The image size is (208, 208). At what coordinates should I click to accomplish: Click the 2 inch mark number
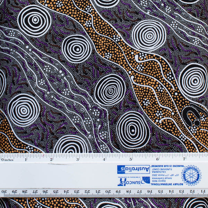tap(51, 159)
